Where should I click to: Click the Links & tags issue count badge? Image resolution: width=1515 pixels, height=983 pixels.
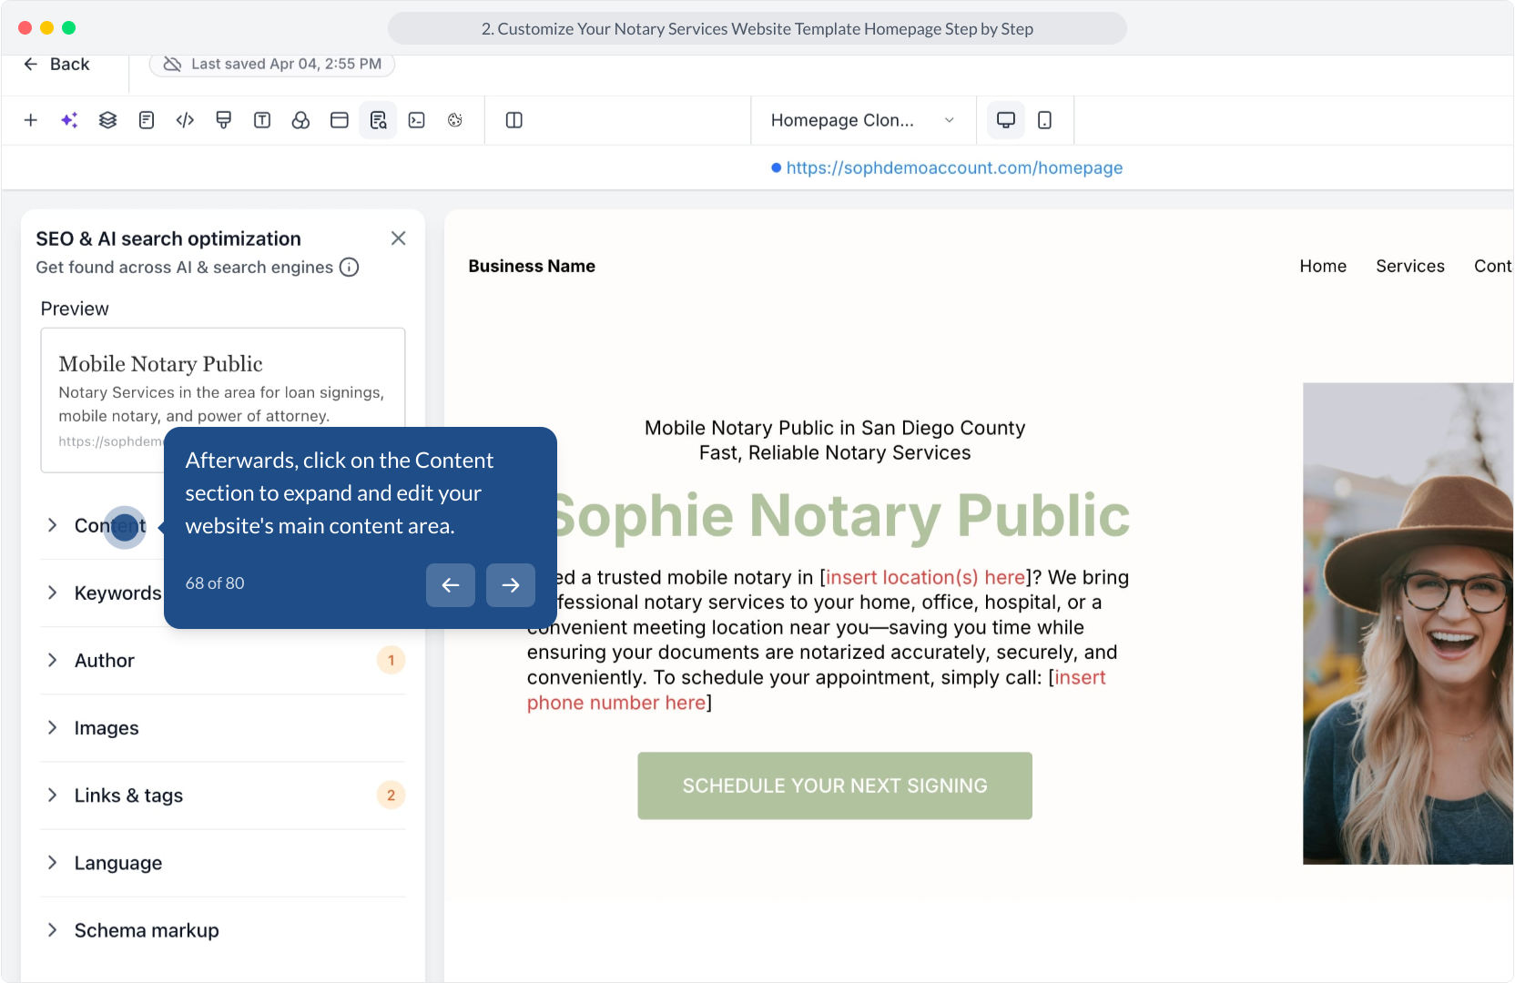(x=391, y=796)
